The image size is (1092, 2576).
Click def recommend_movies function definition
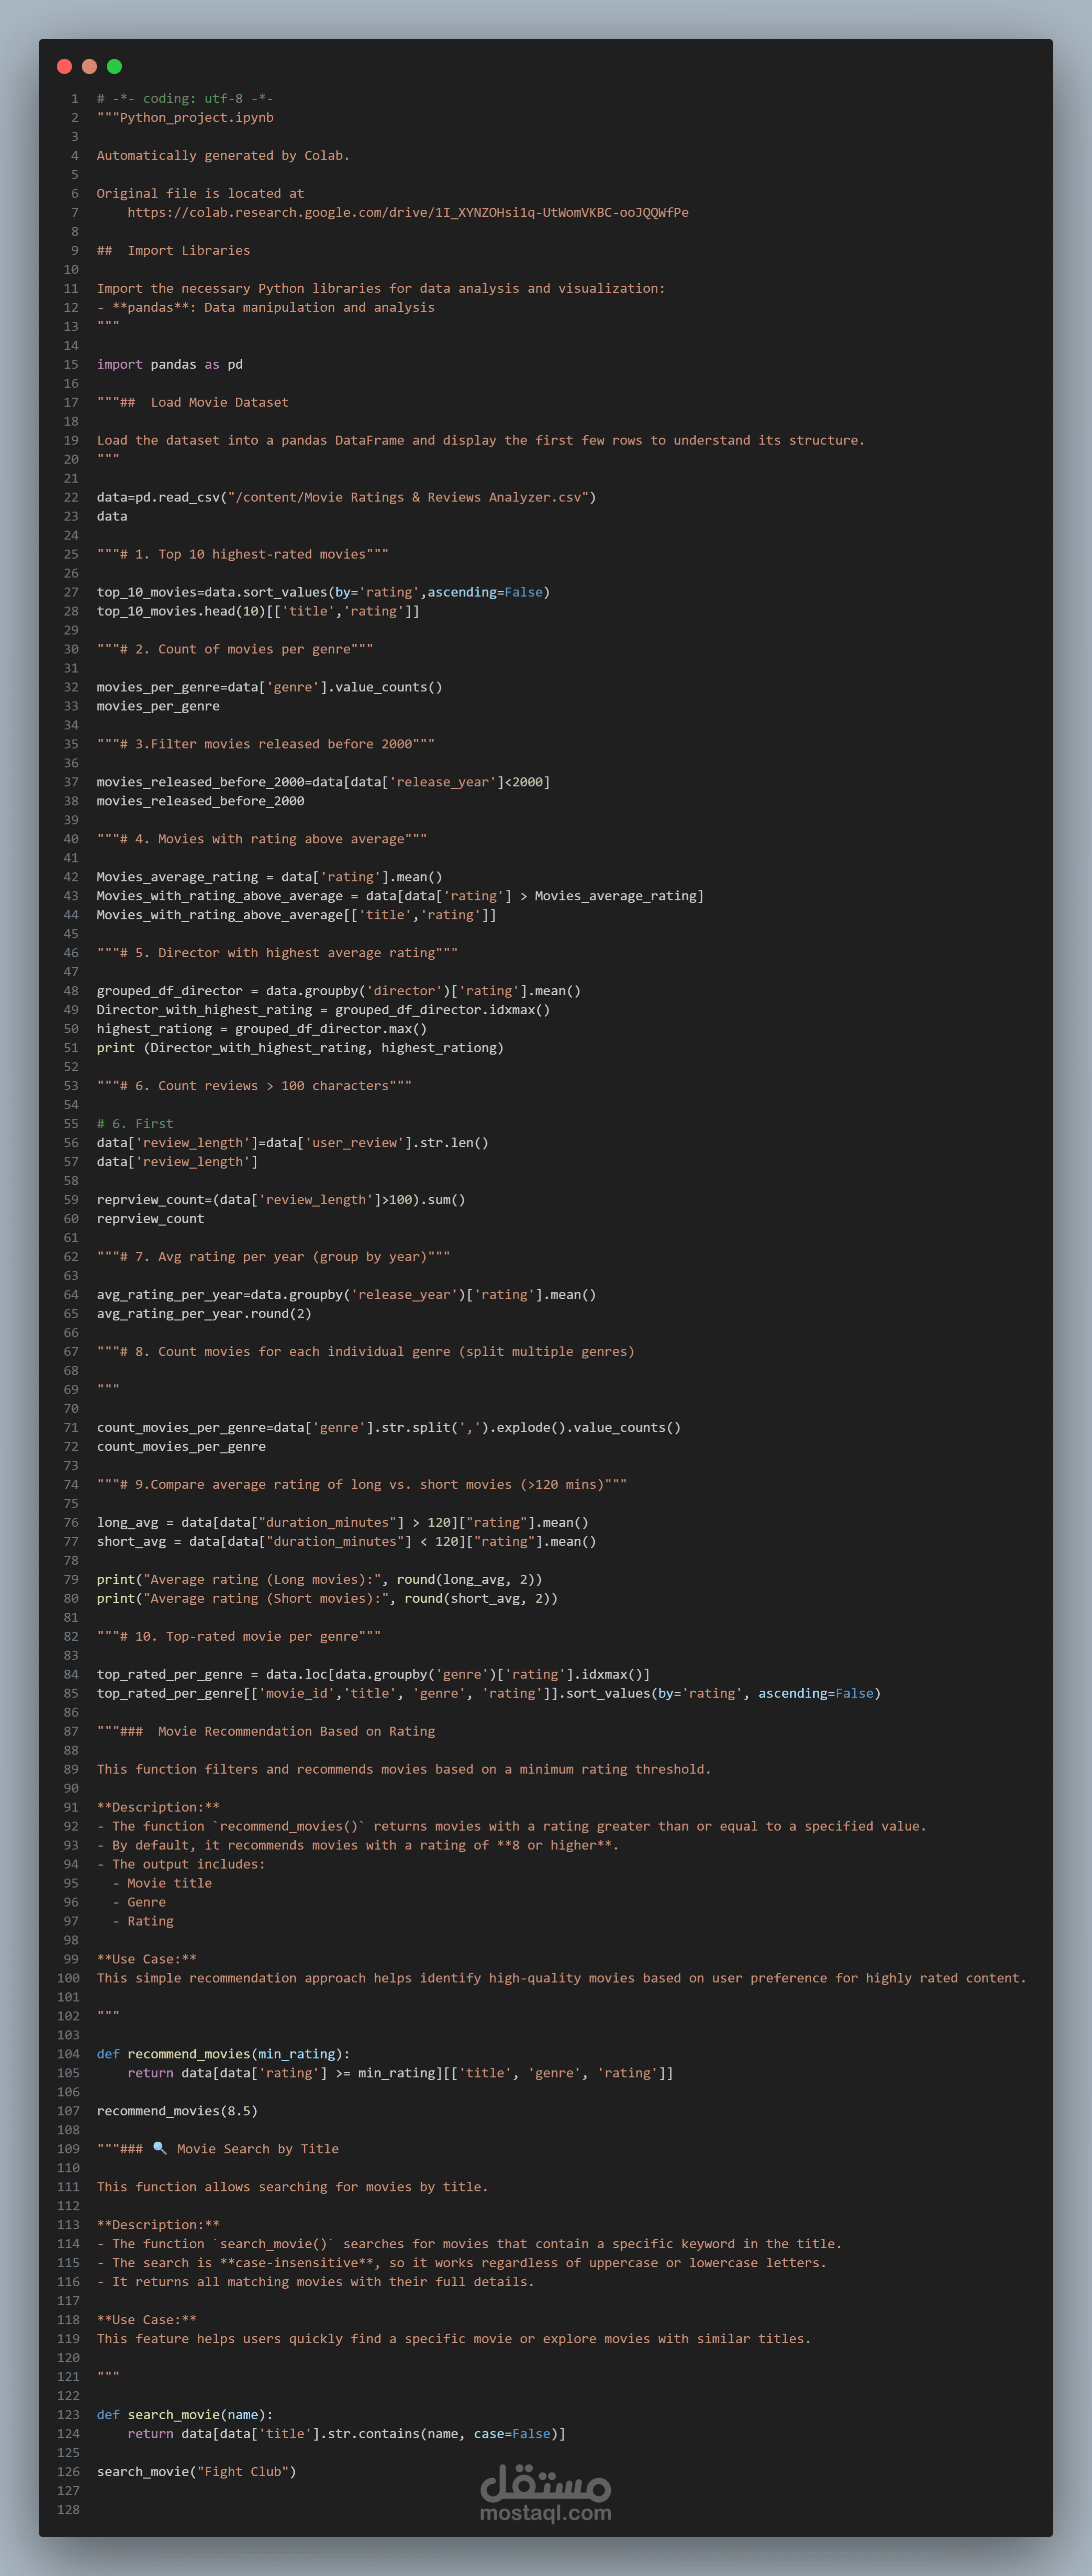(x=223, y=2053)
